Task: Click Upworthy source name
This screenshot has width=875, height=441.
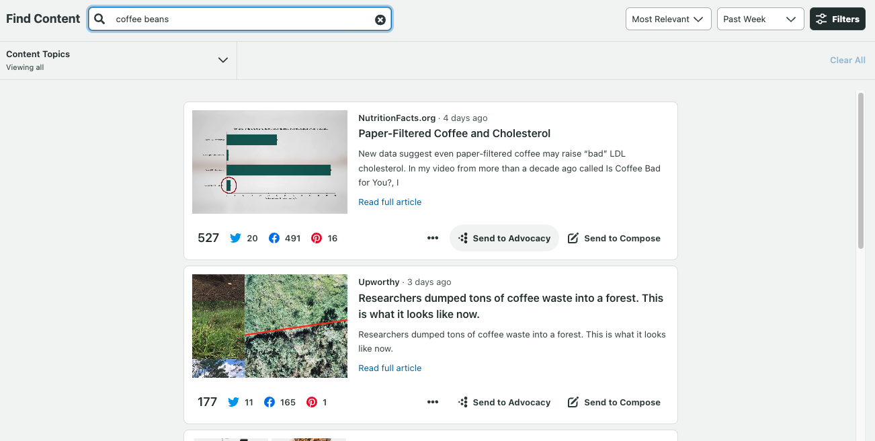Action: pos(379,282)
